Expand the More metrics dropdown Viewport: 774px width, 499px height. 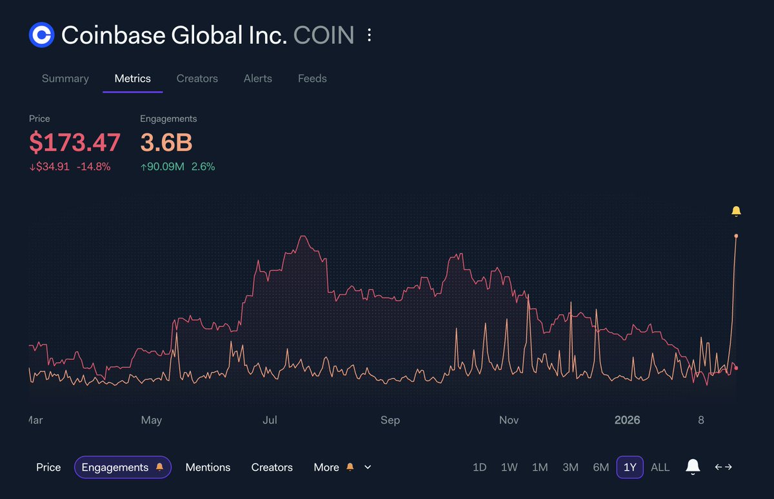click(326, 467)
